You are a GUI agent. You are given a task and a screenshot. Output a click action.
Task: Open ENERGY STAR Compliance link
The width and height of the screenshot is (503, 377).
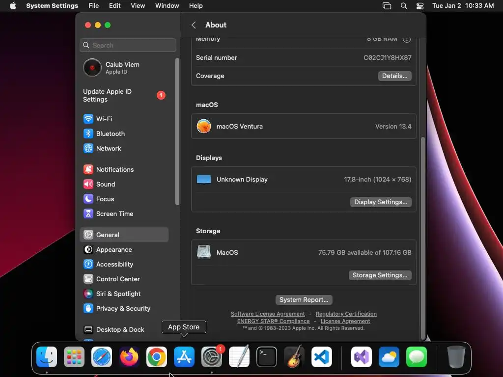coord(273,321)
